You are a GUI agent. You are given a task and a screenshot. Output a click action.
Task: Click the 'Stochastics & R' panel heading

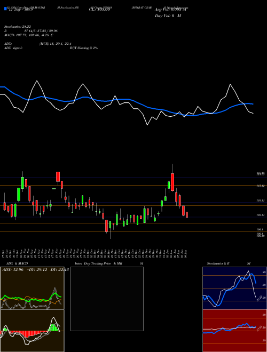tap(218, 263)
